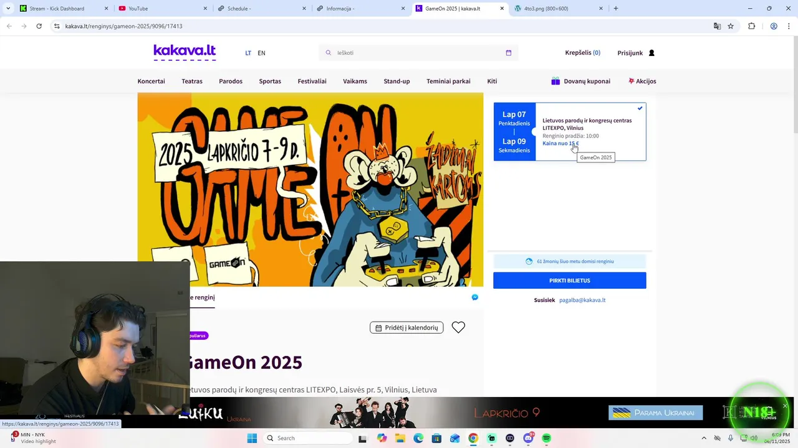This screenshot has height=448, width=798.
Task: Click the translate page icon
Action: (717, 26)
